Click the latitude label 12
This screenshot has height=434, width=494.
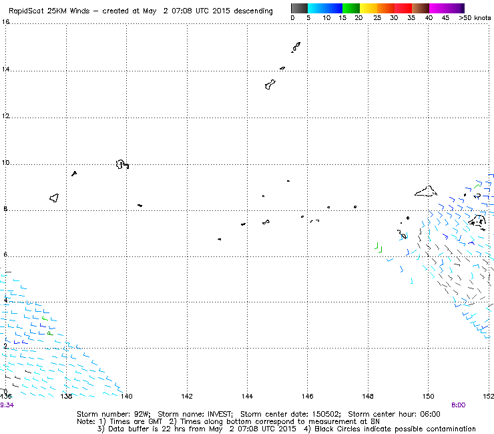pyautogui.click(x=5, y=116)
